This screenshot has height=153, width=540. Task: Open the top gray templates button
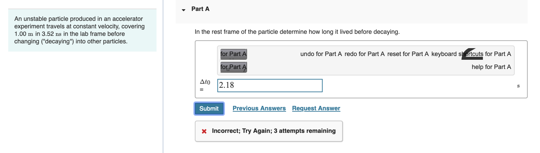point(233,54)
